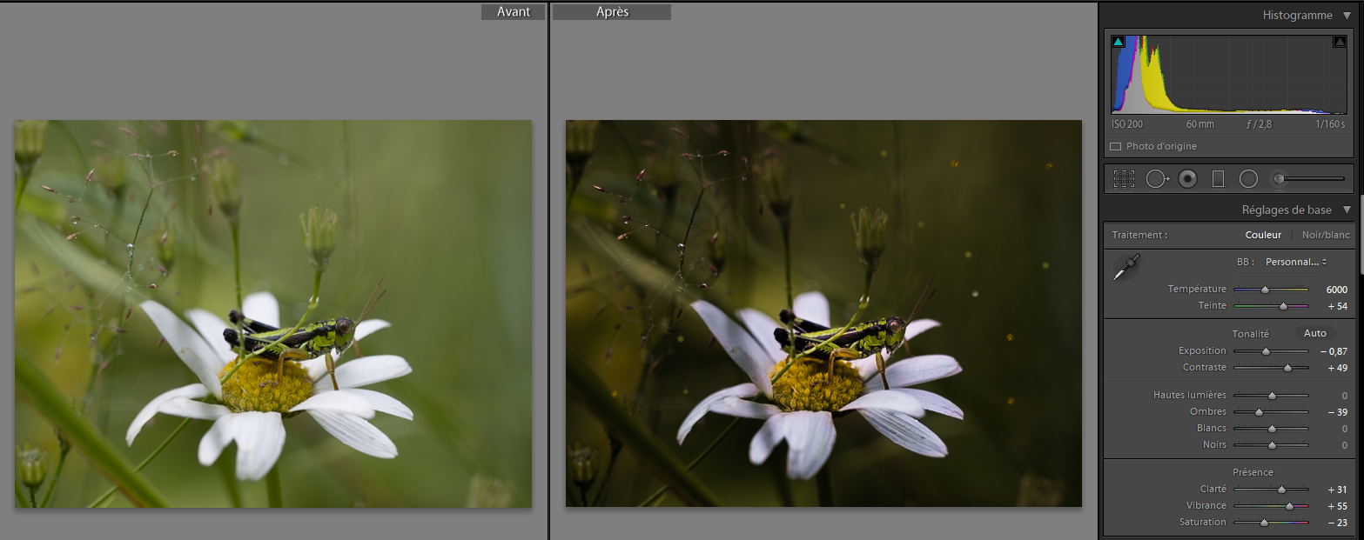
Task: Collapse the Réglages de base panel
Action: (x=1347, y=210)
